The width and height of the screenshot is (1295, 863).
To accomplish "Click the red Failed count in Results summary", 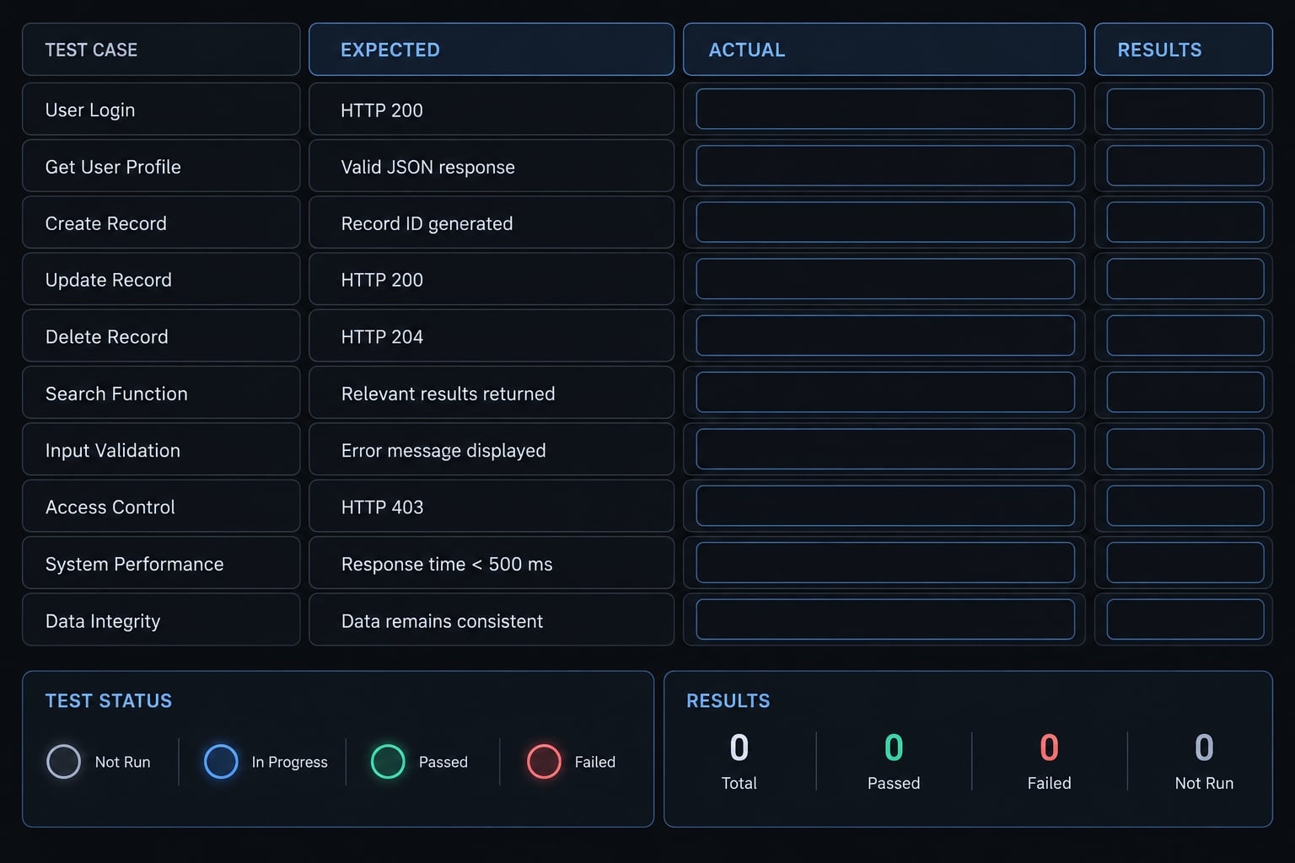I will point(1049,748).
